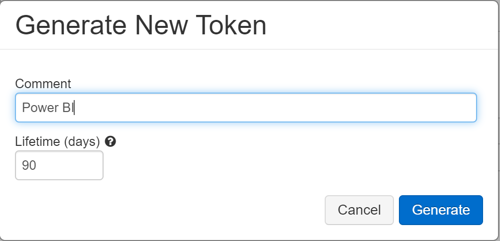This screenshot has width=500, height=241.
Task: Cancel the new token dialog
Action: point(359,210)
